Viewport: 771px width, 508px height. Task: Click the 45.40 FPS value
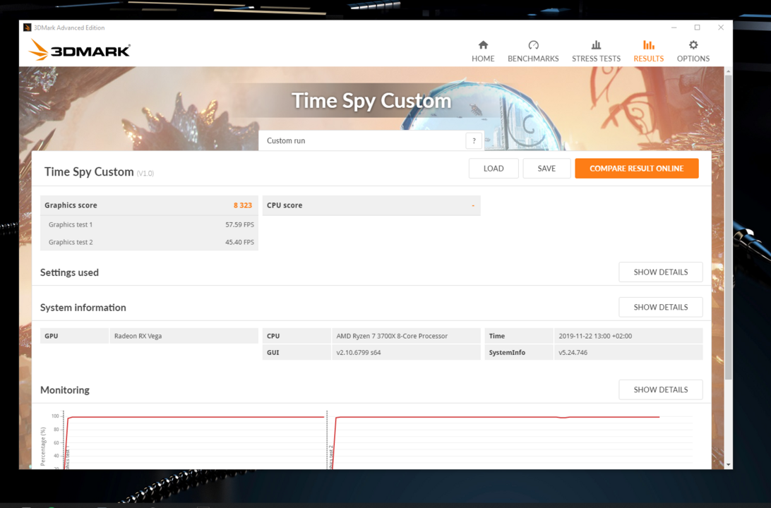tap(239, 242)
